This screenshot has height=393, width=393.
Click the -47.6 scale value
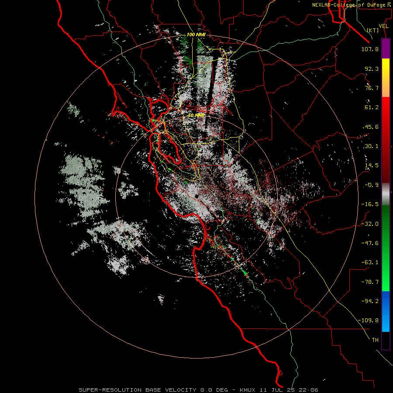pyautogui.click(x=370, y=243)
